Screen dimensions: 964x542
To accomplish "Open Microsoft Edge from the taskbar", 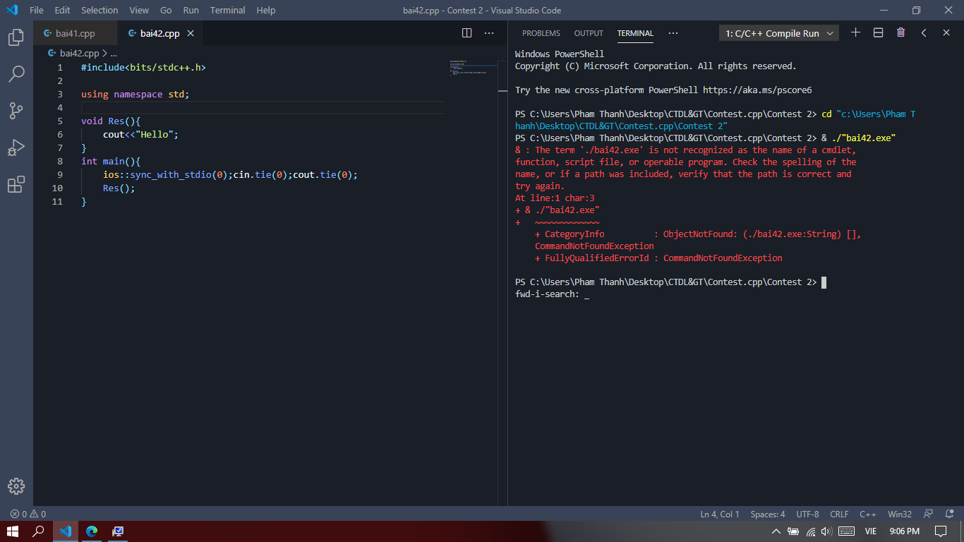I will click(x=92, y=531).
